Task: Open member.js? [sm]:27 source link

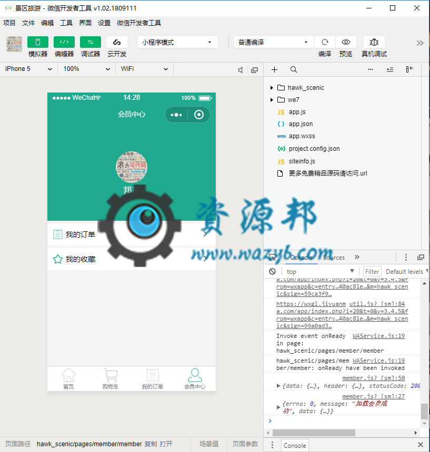Action: (x=374, y=396)
